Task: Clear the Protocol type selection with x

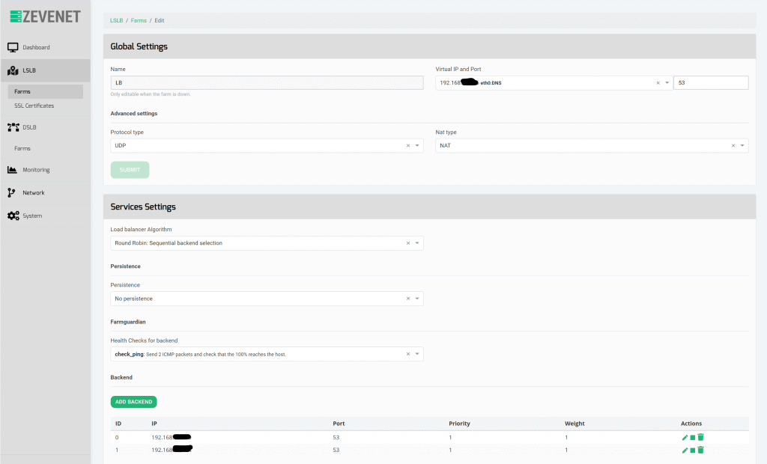Action: [407, 146]
